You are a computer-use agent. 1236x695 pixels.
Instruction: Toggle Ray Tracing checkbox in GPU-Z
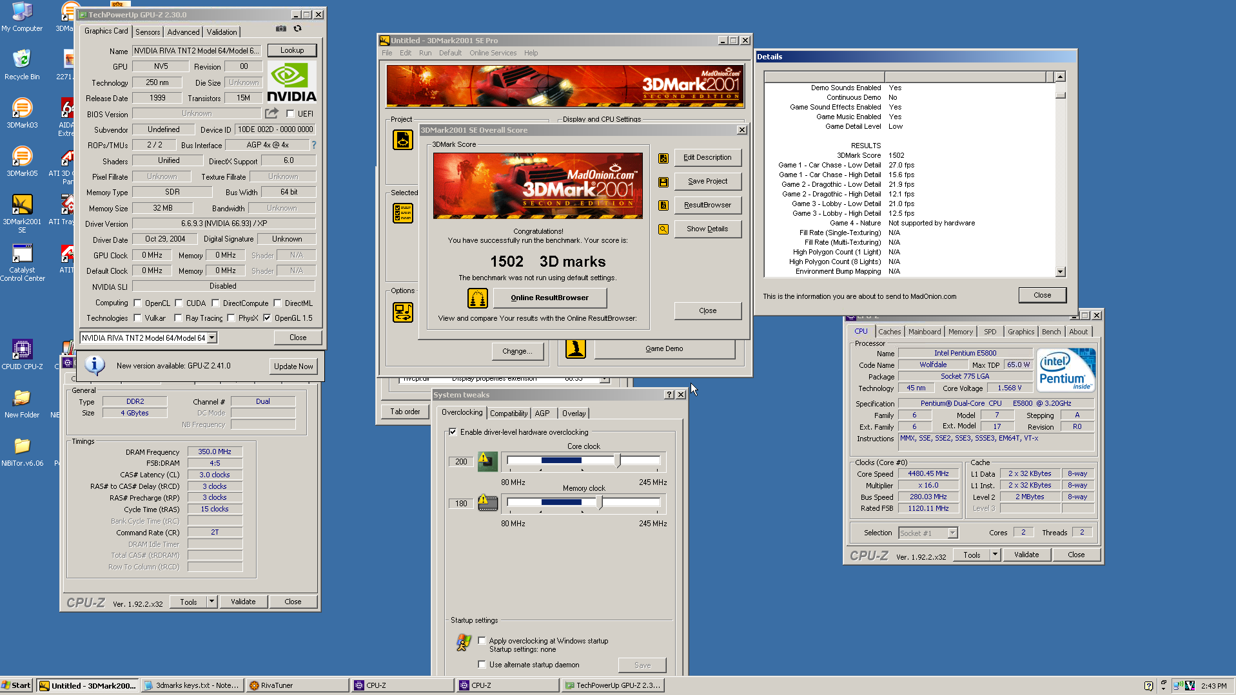coord(178,318)
